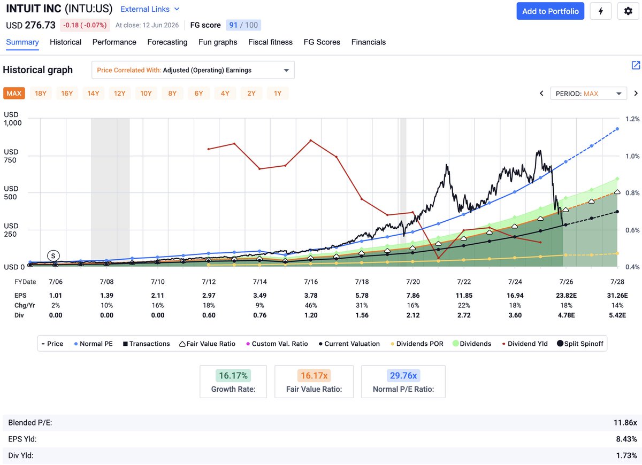The width and height of the screenshot is (642, 465).
Task: Toggle the Normal PE legend item
Action: (x=92, y=344)
